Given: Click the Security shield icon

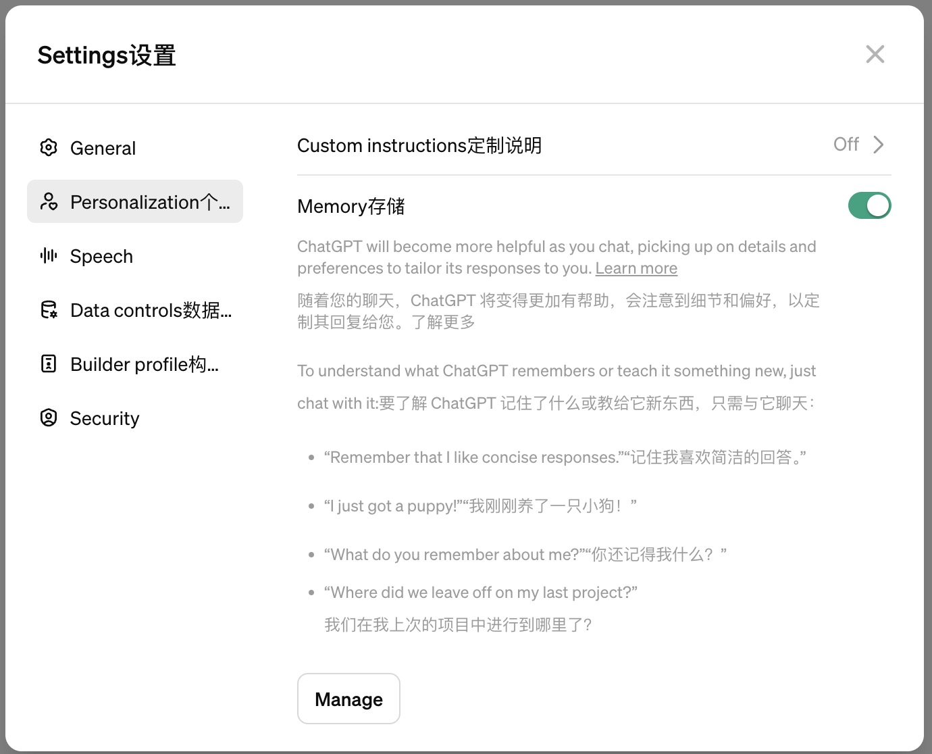Looking at the screenshot, I should (x=49, y=418).
